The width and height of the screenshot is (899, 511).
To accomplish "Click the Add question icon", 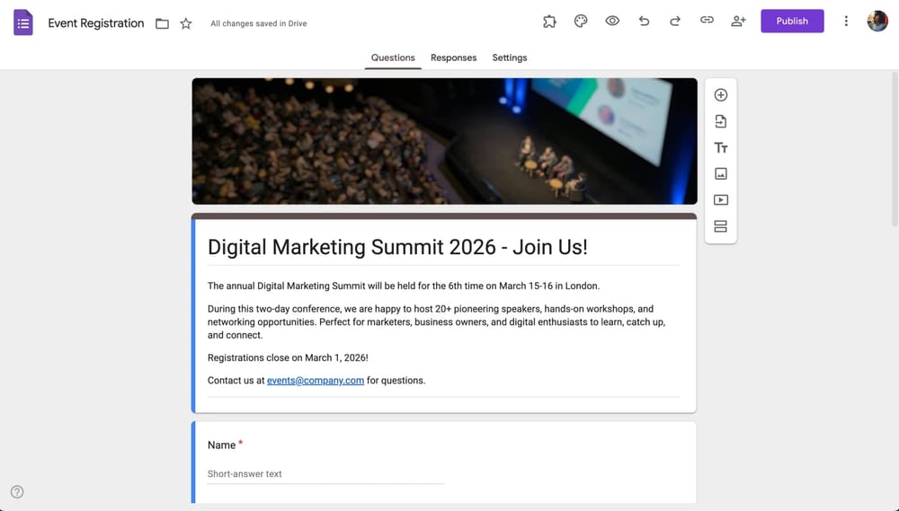I will pos(720,95).
